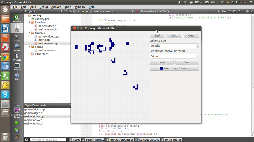Open Qt Creator launcher icon
Viewport: 254px width, 142px height.
pyautogui.click(x=5, y=76)
